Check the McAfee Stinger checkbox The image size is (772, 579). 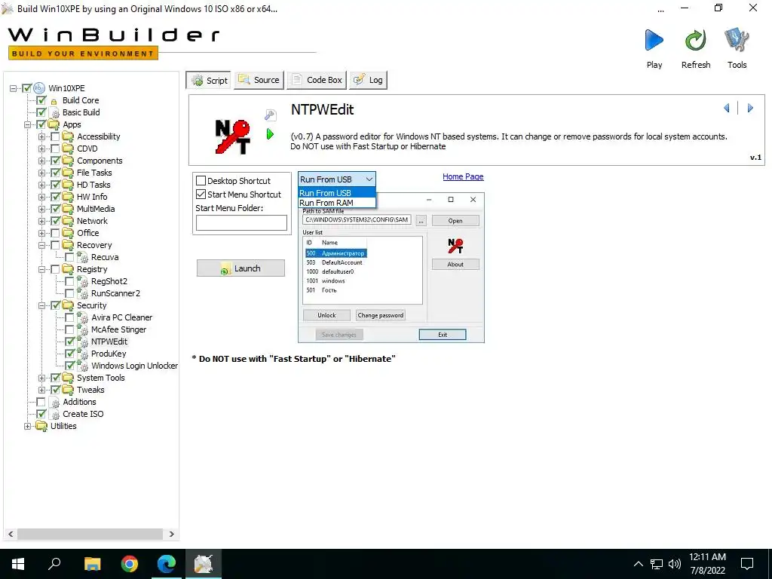coord(69,329)
